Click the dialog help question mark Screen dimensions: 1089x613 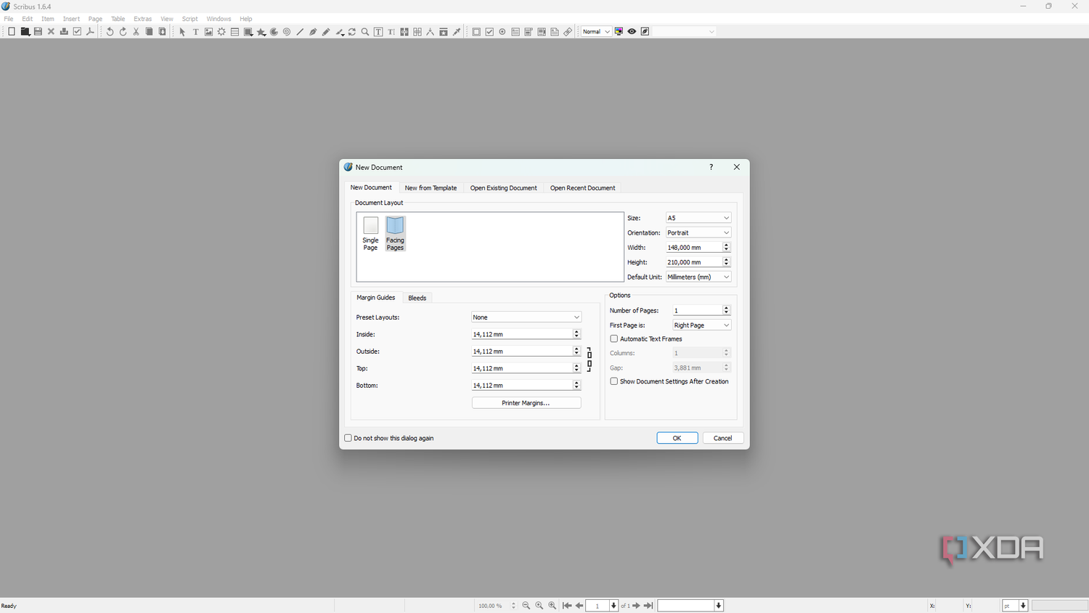point(711,167)
